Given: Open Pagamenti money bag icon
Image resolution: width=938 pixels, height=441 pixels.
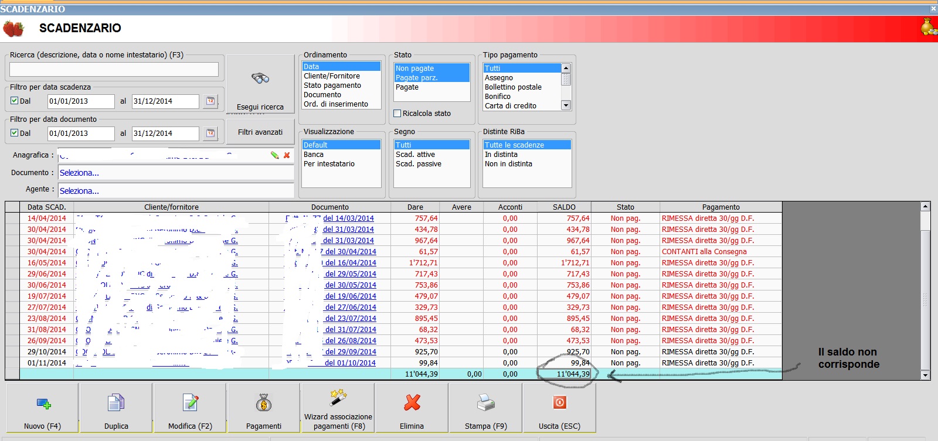Looking at the screenshot, I should pos(264,403).
